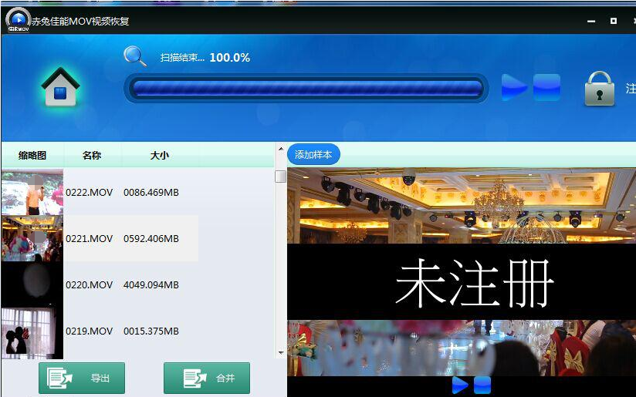Click the 合并 merge button
The width and height of the screenshot is (636, 397).
207,378
